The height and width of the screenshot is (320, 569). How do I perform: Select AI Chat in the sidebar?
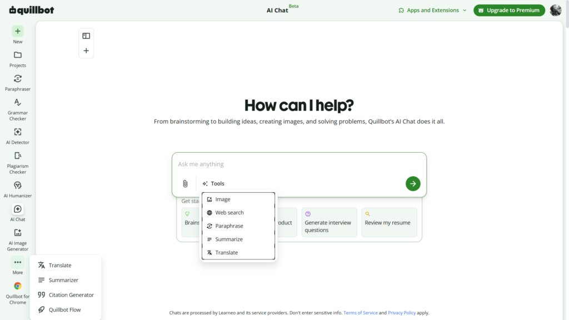pyautogui.click(x=17, y=213)
